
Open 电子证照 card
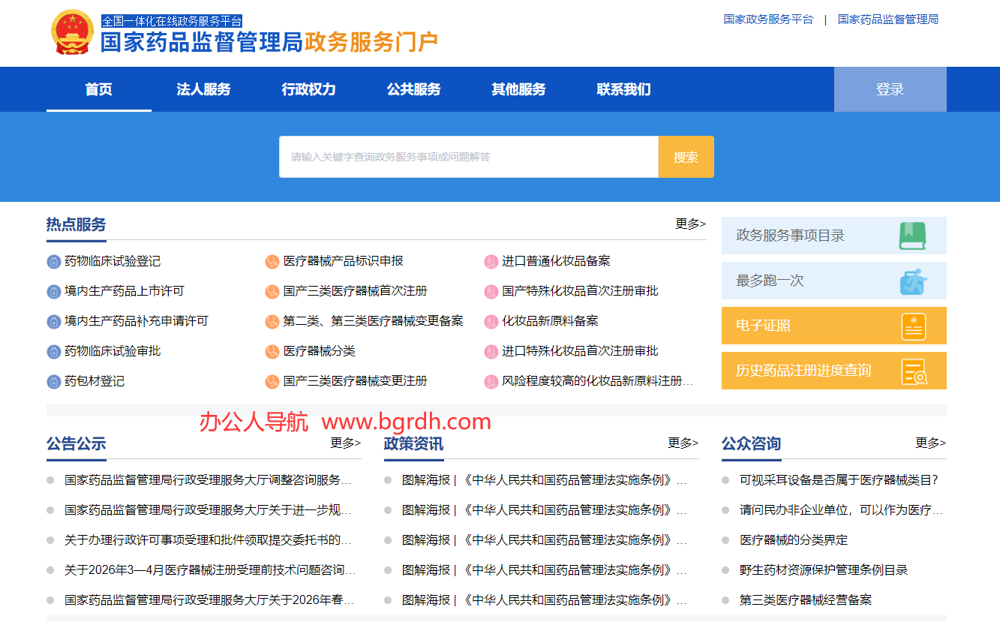(834, 326)
